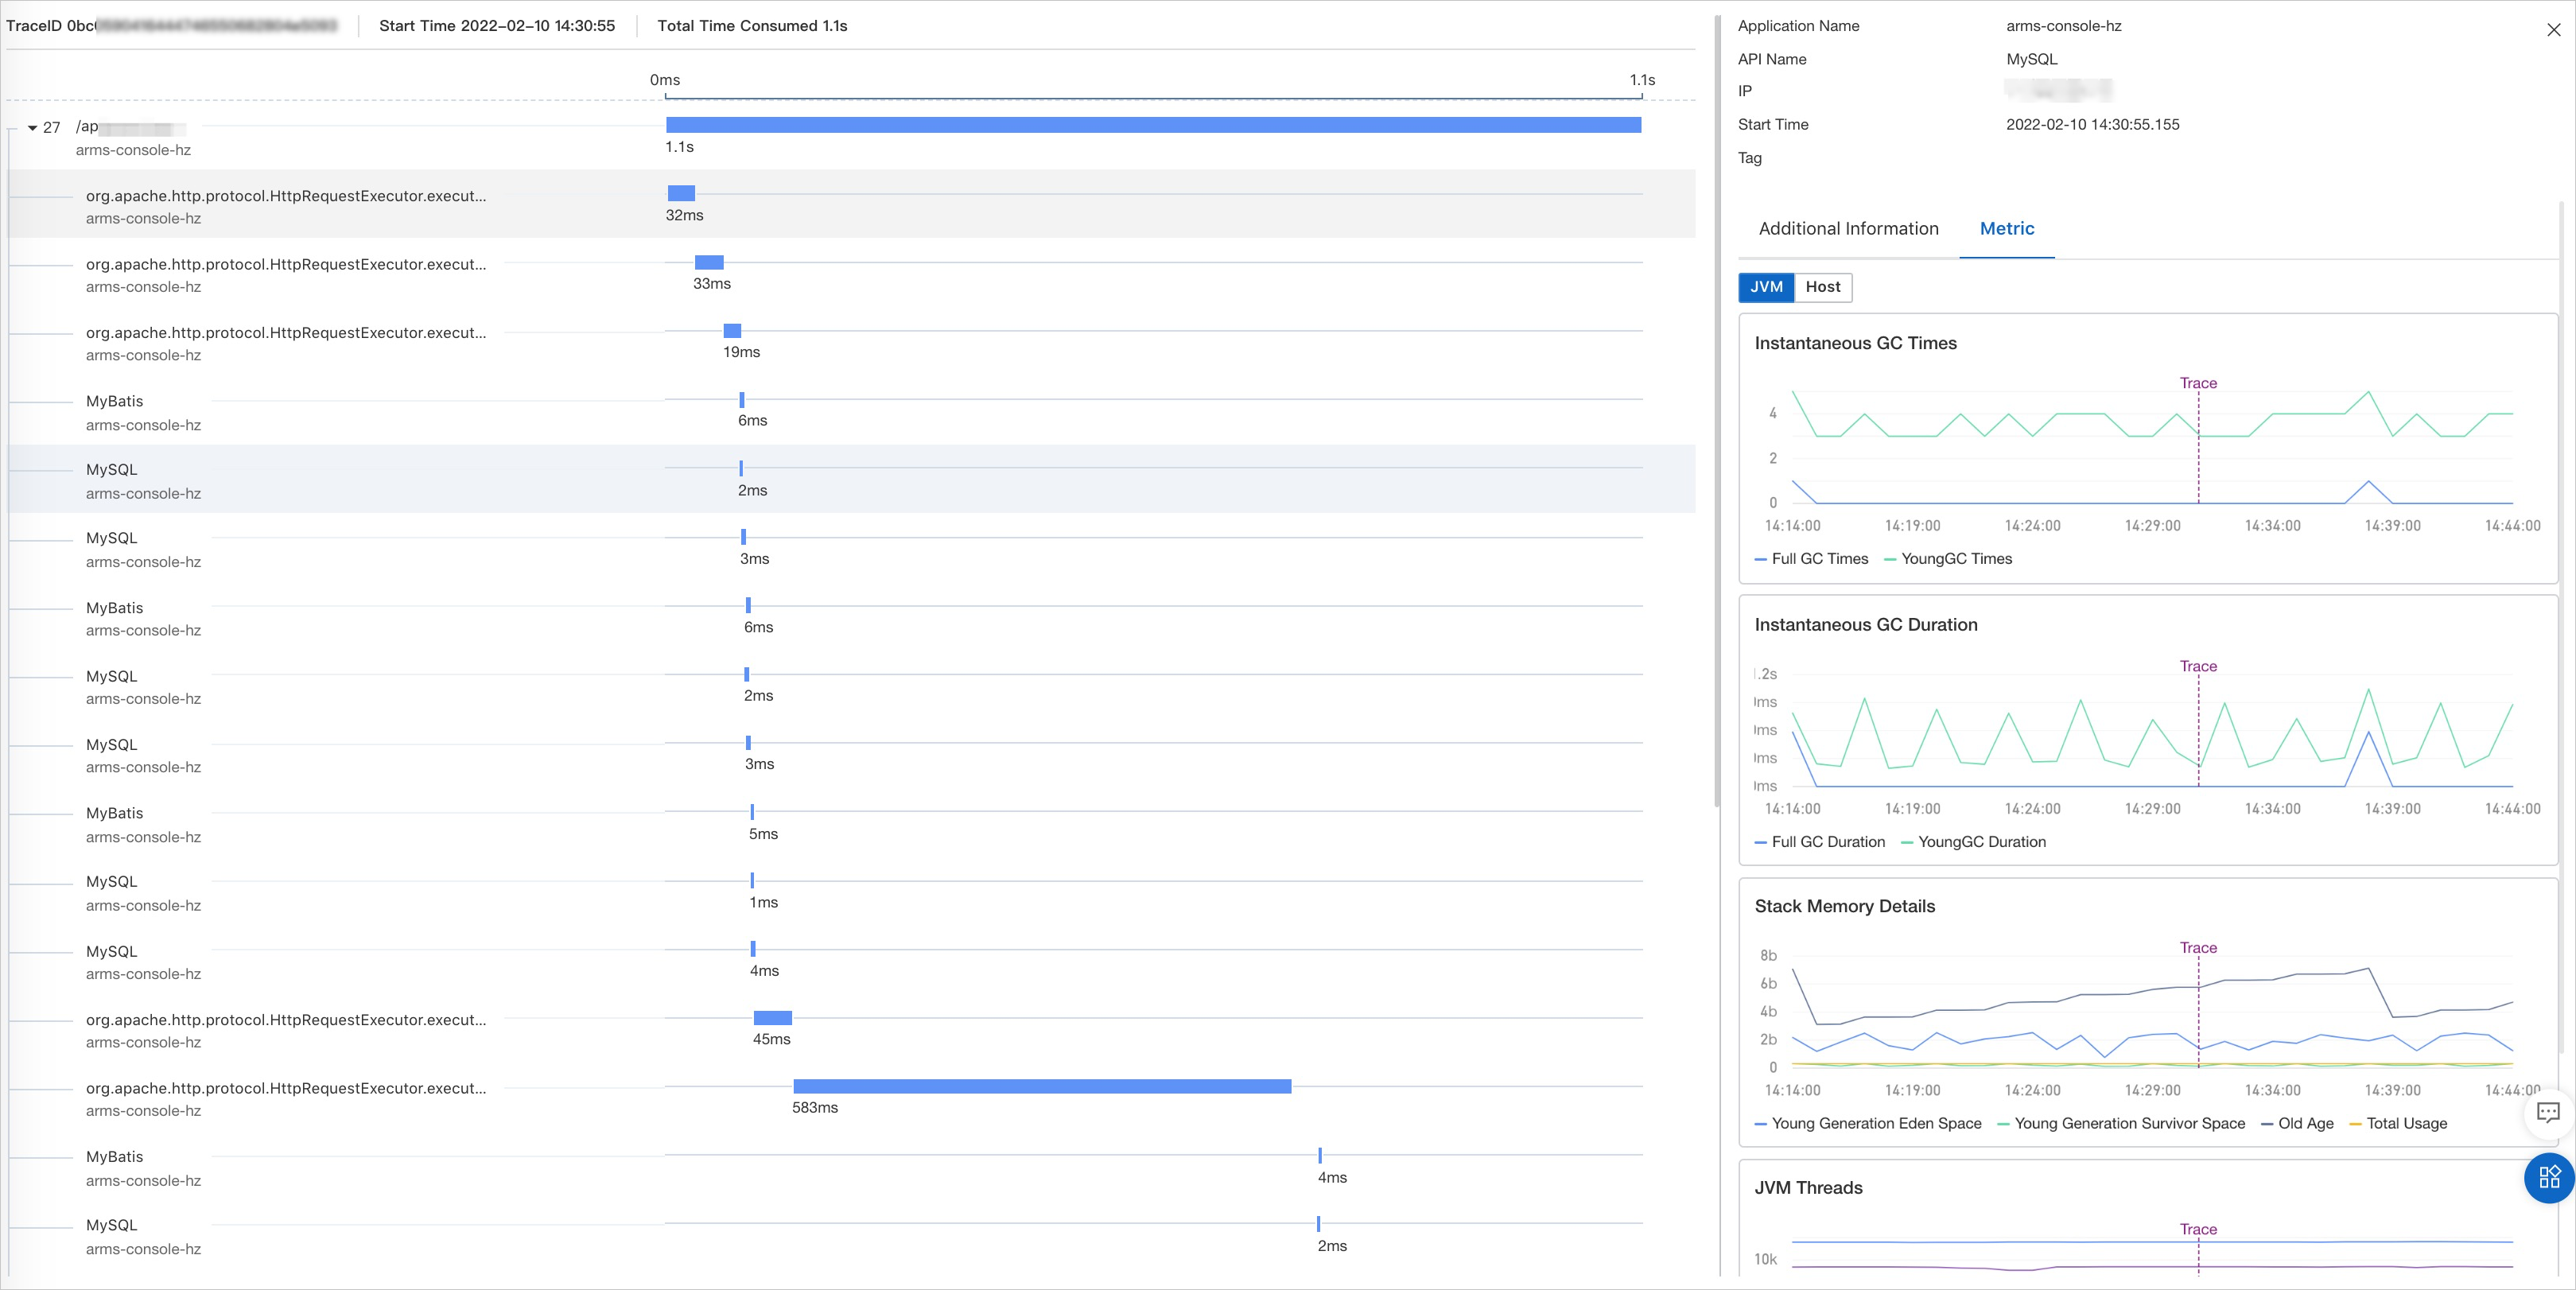Image resolution: width=2576 pixels, height=1290 pixels.
Task: Open the blue widget launcher icon
Action: coord(2548,1179)
